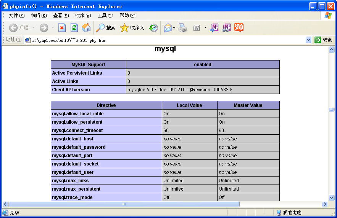Open the 工具(T) menu
This screenshot has width=337, height=218.
(105, 16)
